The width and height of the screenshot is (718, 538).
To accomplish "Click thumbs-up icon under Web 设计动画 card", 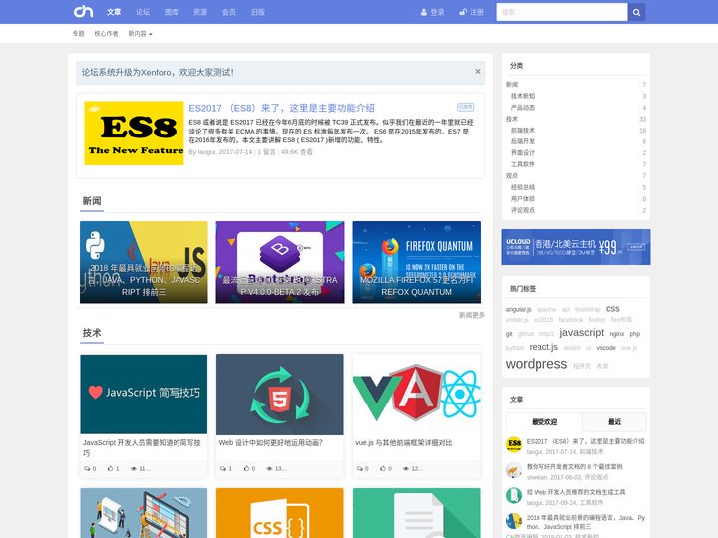I will tap(246, 469).
